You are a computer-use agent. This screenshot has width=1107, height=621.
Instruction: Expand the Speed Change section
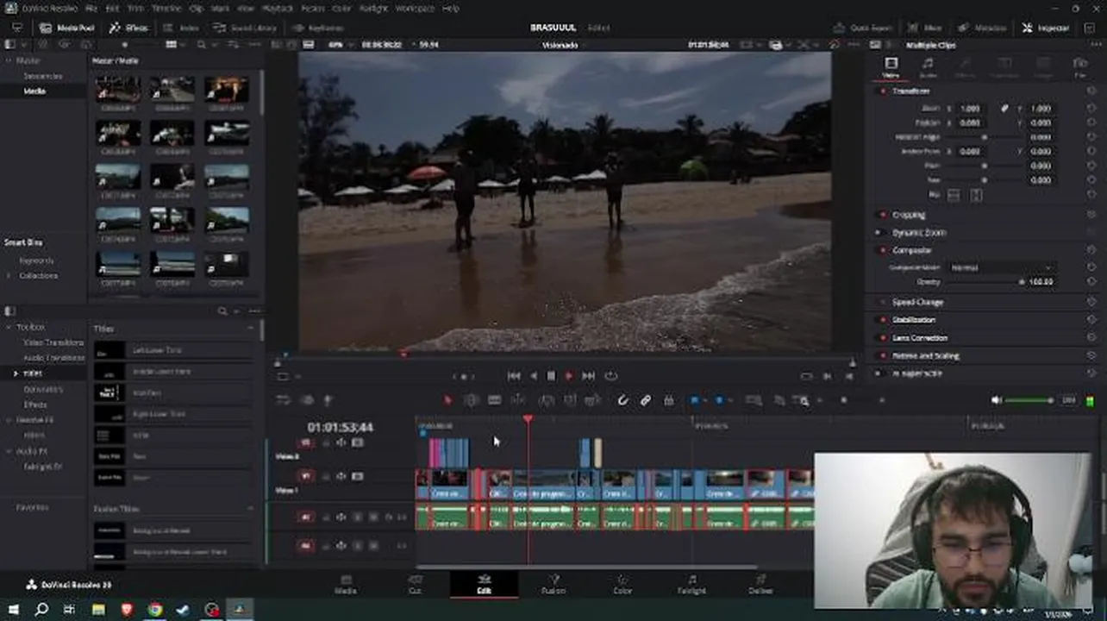tap(917, 303)
